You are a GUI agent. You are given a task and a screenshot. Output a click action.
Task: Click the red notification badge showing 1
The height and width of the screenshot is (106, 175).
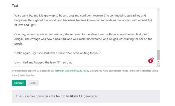click(x=150, y=61)
